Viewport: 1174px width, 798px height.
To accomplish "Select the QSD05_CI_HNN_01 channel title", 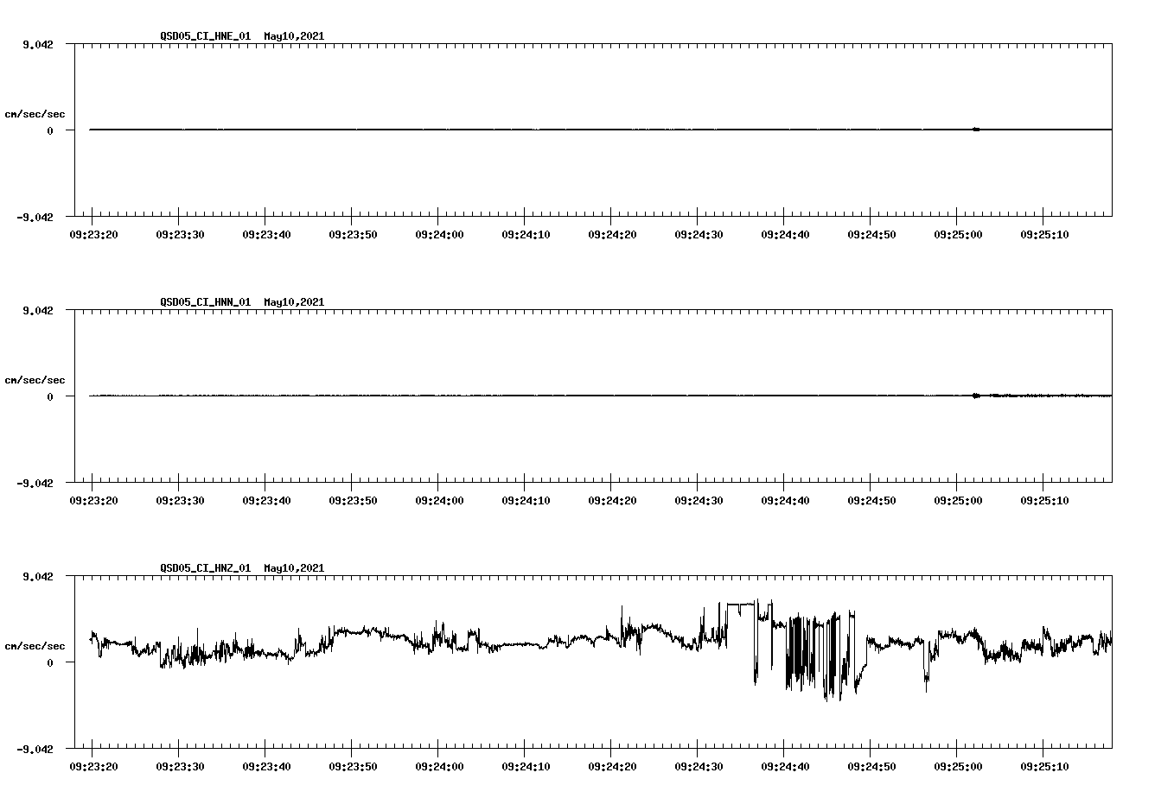I will 205,302.
